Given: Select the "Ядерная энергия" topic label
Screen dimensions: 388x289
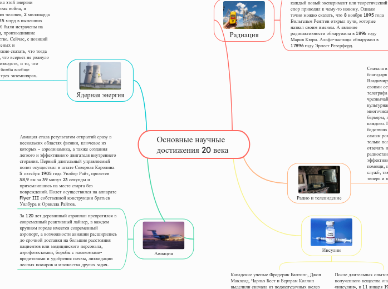Looking at the screenshot, I should pyautogui.click(x=100, y=95).
